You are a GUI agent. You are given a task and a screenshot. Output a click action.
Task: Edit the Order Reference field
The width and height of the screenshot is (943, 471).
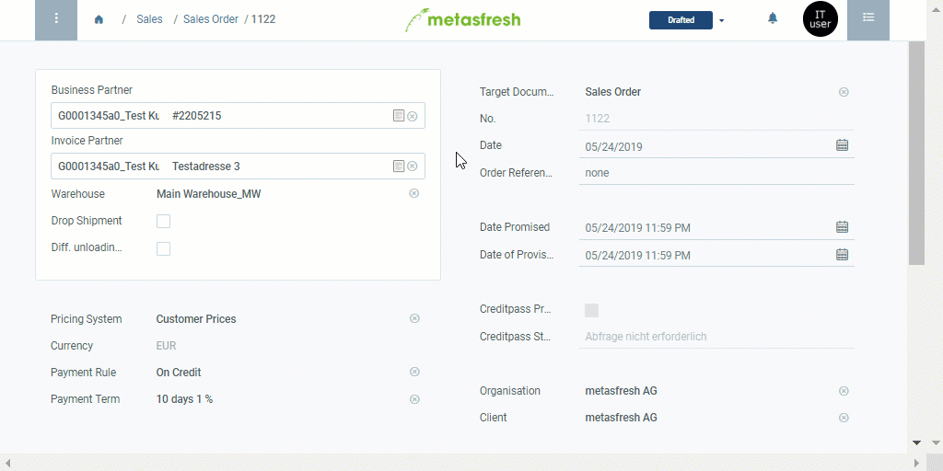(716, 173)
